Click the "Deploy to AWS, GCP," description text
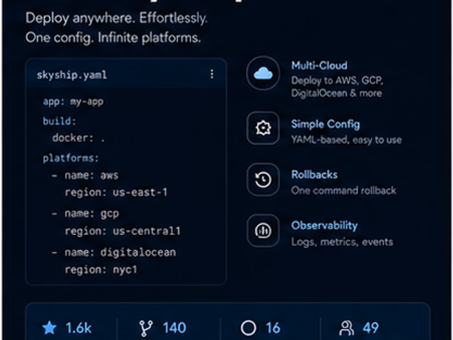The width and height of the screenshot is (453, 340). (x=337, y=80)
